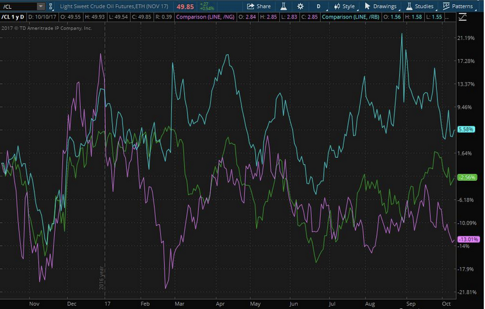Click the /CL symbol input field
The width and height of the screenshot is (485, 309).
tap(19, 6)
